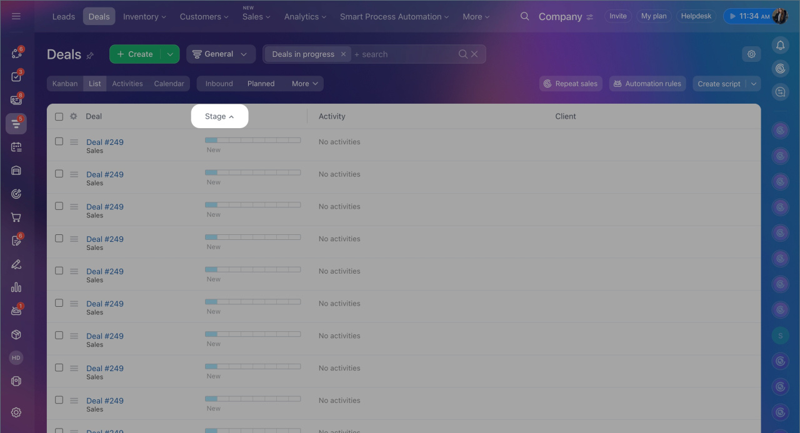The width and height of the screenshot is (800, 433).
Task: Expand the General pipeline dropdown
Action: point(221,54)
